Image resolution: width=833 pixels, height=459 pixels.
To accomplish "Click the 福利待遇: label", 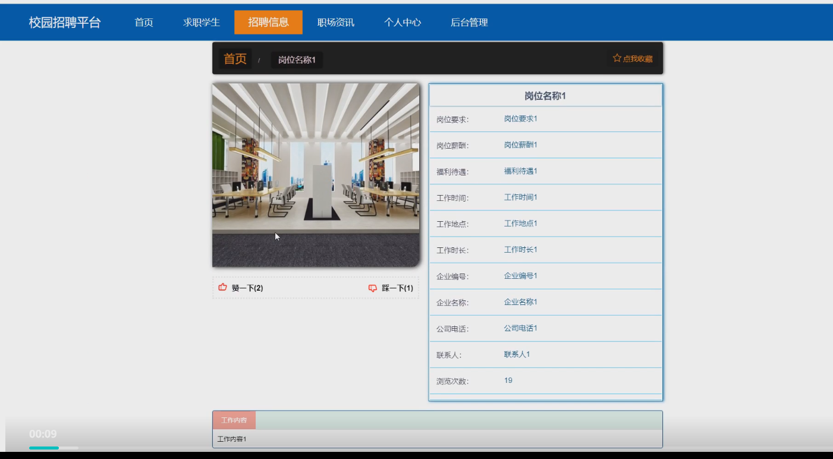I will click(x=452, y=172).
